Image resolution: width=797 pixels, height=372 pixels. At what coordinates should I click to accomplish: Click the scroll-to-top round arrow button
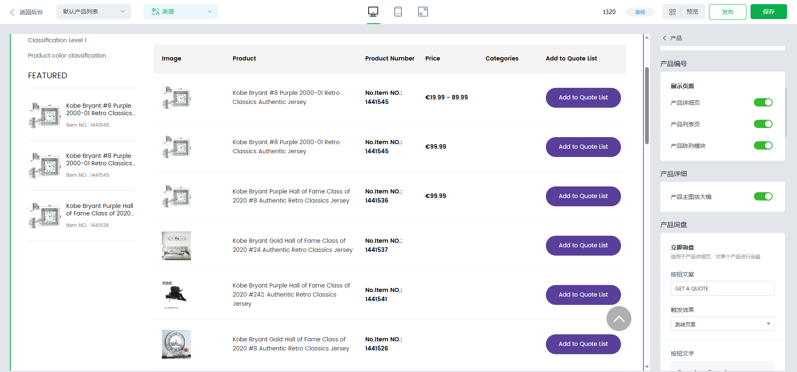pos(619,319)
